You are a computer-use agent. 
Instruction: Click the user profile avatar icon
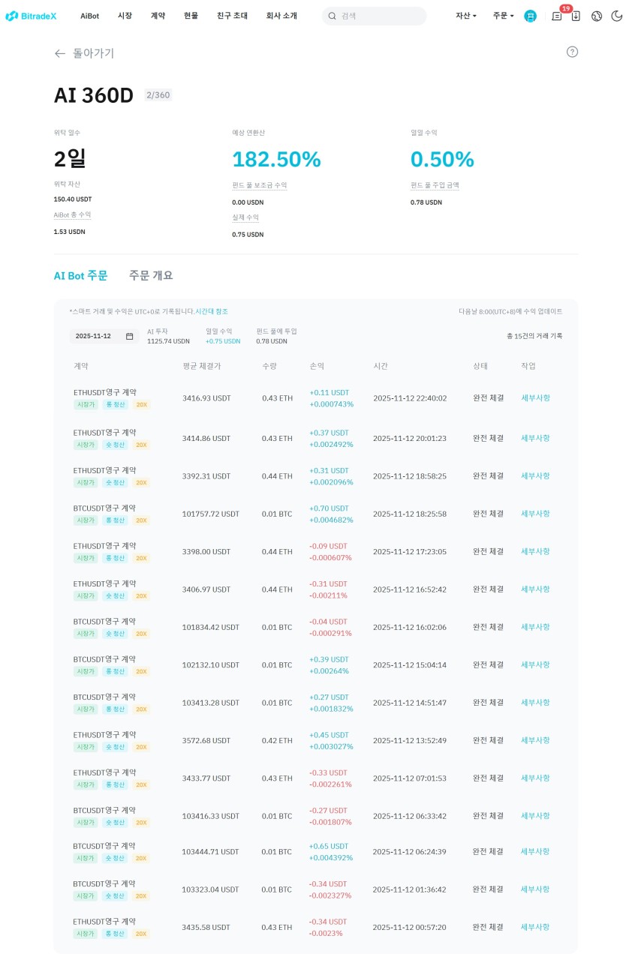(531, 16)
